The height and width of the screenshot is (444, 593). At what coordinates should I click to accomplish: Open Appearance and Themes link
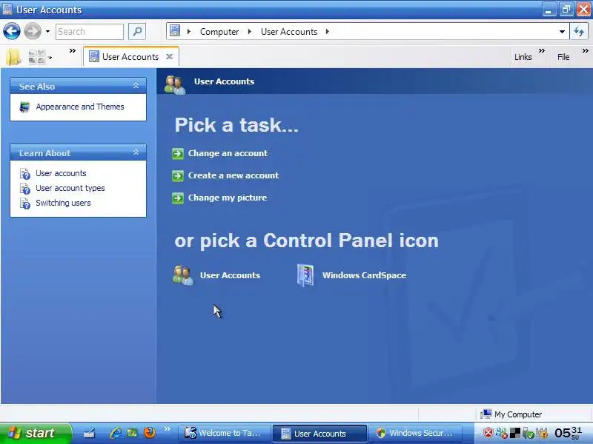(80, 107)
